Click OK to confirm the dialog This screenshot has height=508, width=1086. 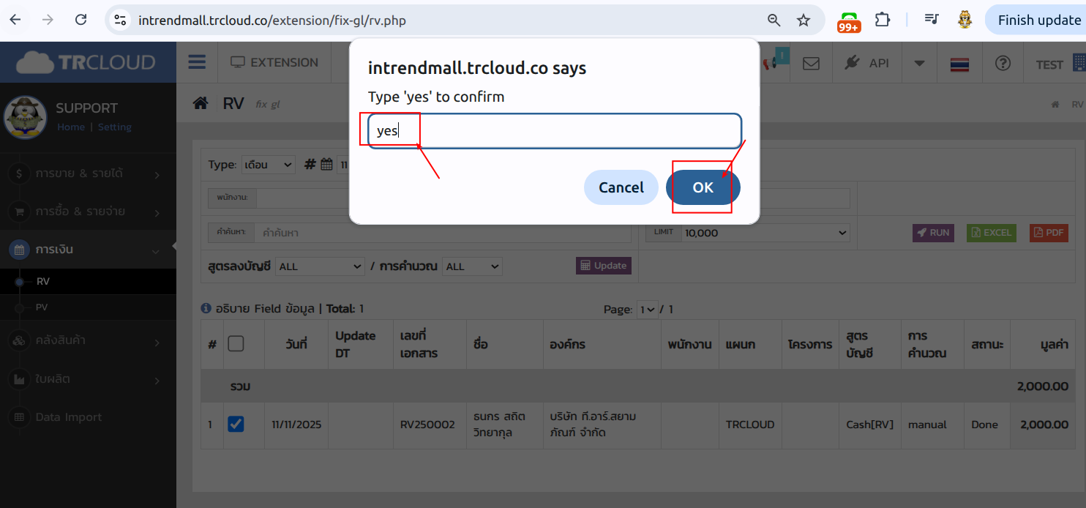pos(703,187)
